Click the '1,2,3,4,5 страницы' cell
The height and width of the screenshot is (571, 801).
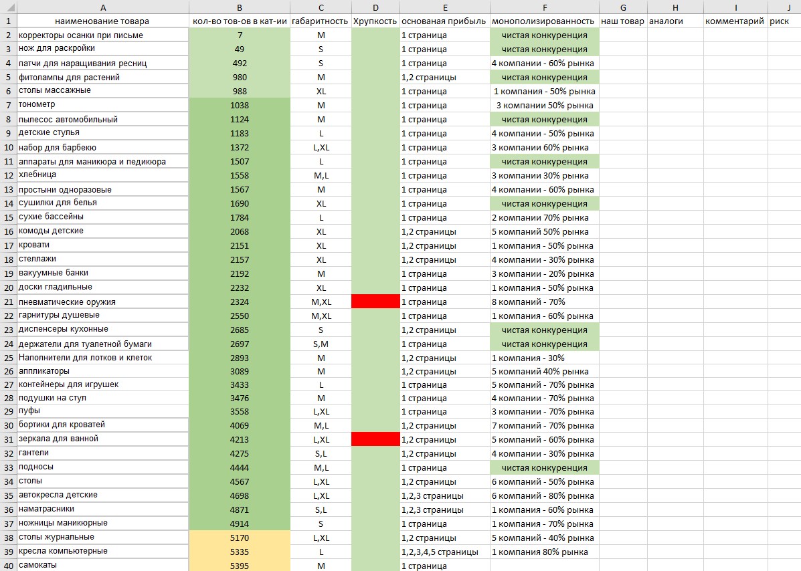point(444,552)
